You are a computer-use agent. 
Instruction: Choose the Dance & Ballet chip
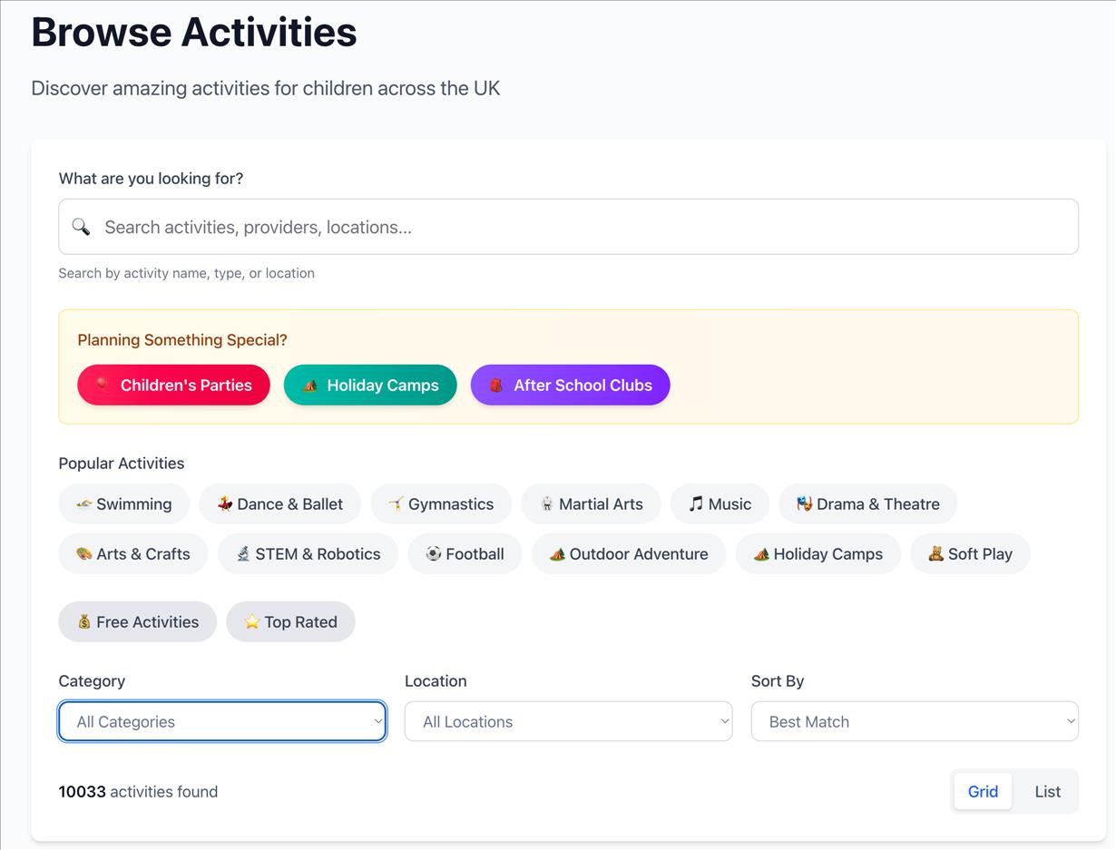coord(279,503)
